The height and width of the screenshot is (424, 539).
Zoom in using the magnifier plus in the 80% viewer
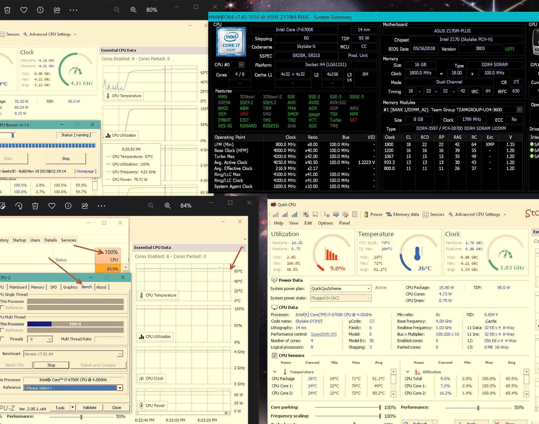click(133, 10)
